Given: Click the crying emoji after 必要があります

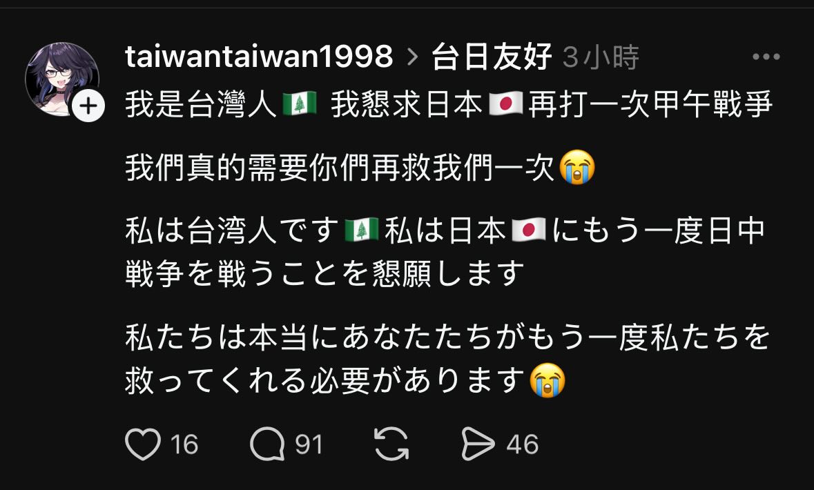Looking at the screenshot, I should [x=547, y=380].
